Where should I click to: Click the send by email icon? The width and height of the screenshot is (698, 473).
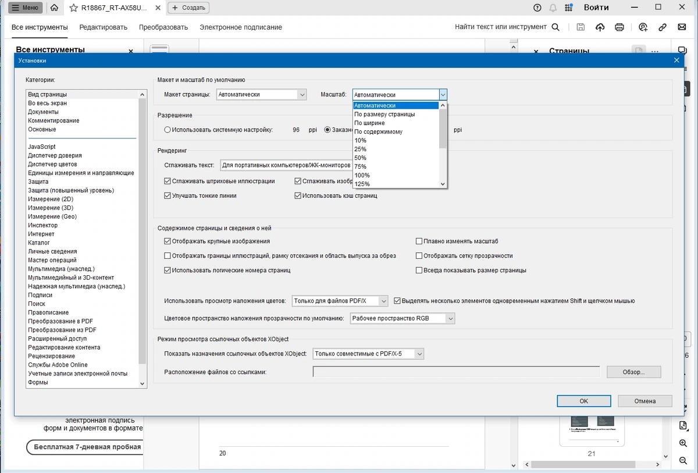(x=682, y=27)
